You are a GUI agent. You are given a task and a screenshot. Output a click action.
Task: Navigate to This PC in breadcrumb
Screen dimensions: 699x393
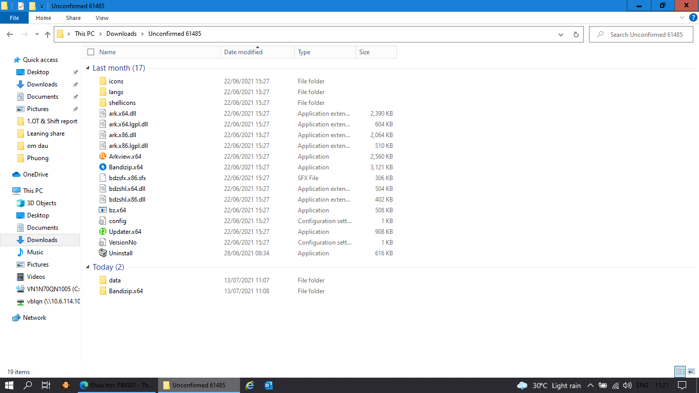click(84, 34)
